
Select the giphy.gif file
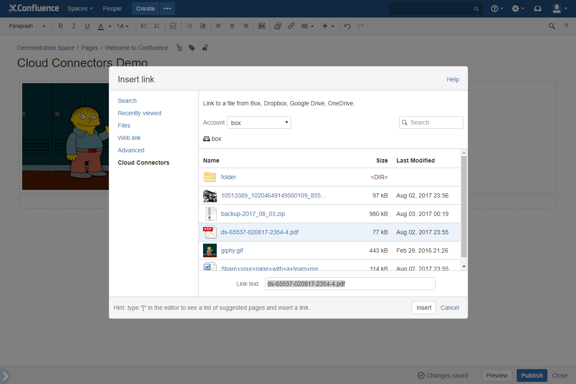coord(330,250)
